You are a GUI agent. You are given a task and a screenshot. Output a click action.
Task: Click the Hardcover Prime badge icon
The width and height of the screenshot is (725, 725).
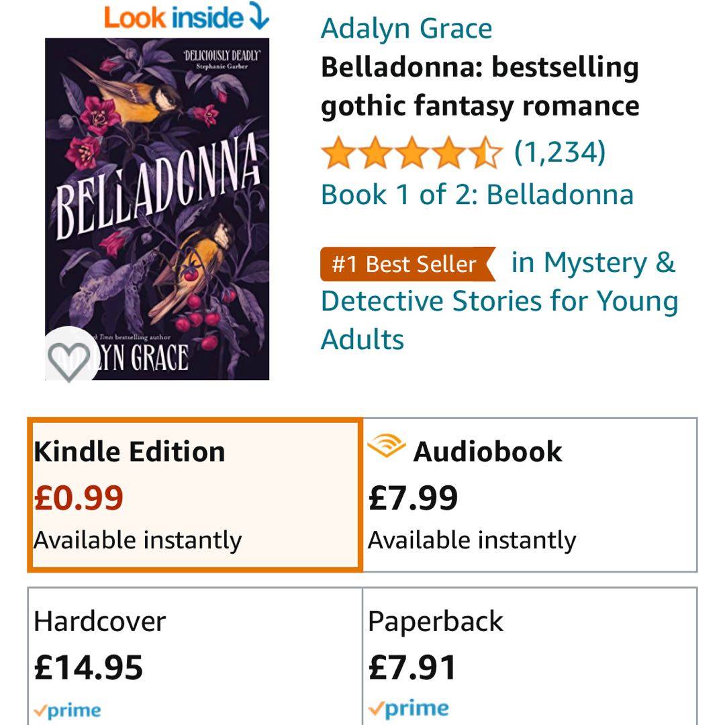[68, 710]
